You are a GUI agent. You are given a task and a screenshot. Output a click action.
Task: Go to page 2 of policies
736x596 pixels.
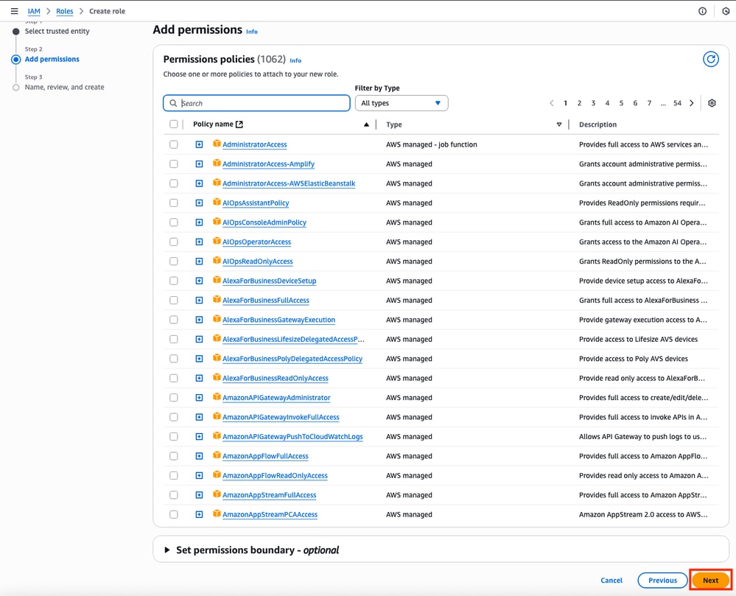[x=579, y=103]
